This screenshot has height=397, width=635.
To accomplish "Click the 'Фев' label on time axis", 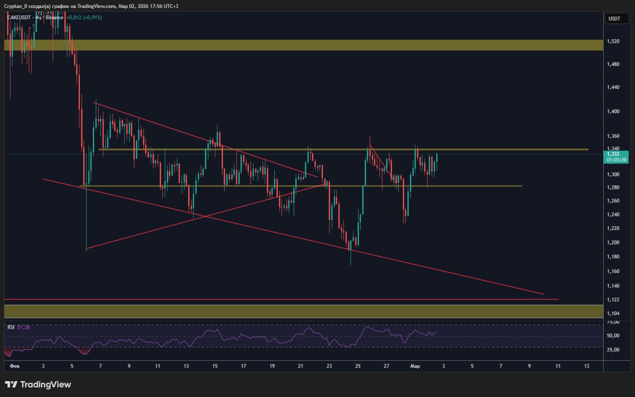I will pyautogui.click(x=14, y=366).
